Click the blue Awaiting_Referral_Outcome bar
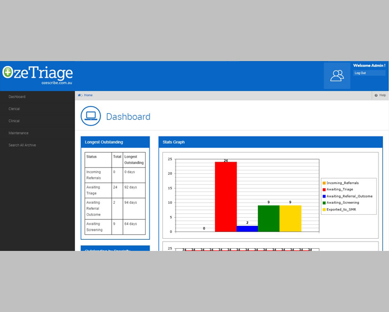Image resolution: width=389 pixels, height=312 pixels. pos(247,229)
